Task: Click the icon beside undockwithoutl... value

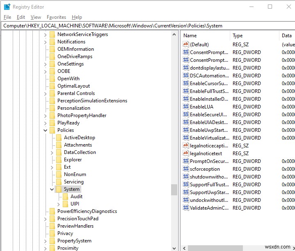Action: [x=186, y=200]
